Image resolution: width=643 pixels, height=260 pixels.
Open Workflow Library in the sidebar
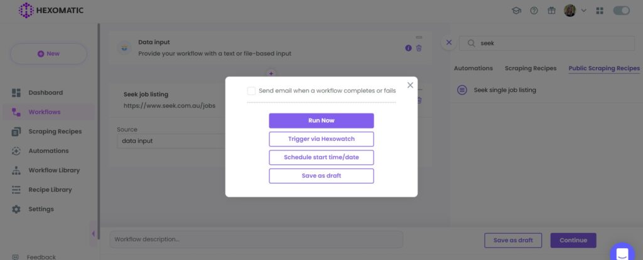[x=54, y=170]
